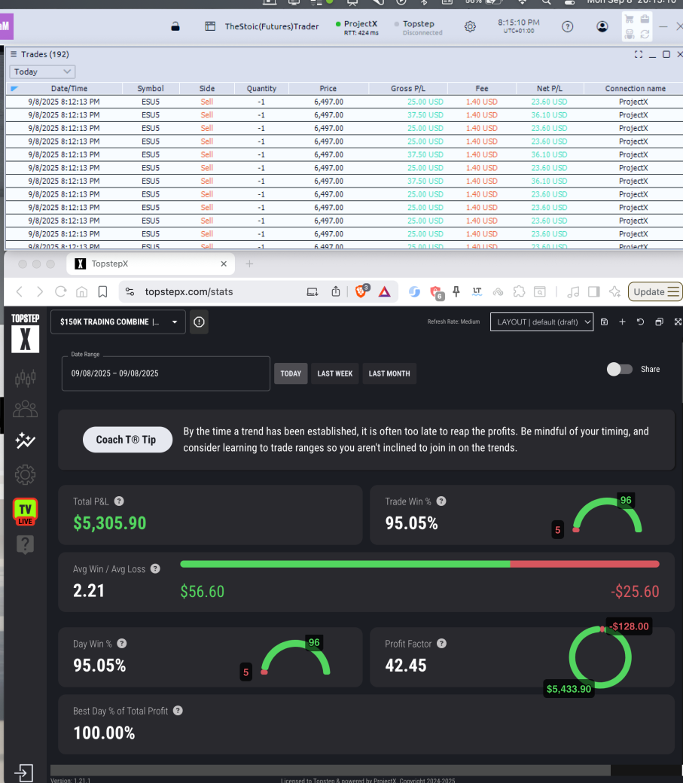Click the LAST MONTH date range button
This screenshot has height=783, width=683.
tap(389, 373)
